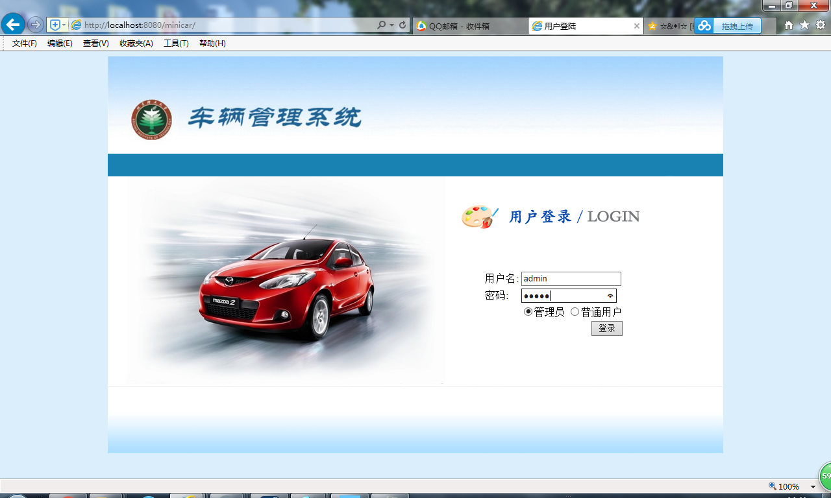The image size is (831, 498).
Task: Click the favorites star icon
Action: [804, 24]
